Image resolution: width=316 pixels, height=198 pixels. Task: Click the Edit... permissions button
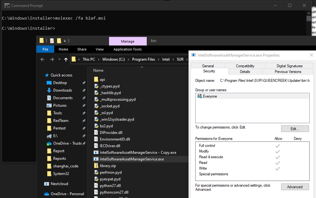(295, 129)
